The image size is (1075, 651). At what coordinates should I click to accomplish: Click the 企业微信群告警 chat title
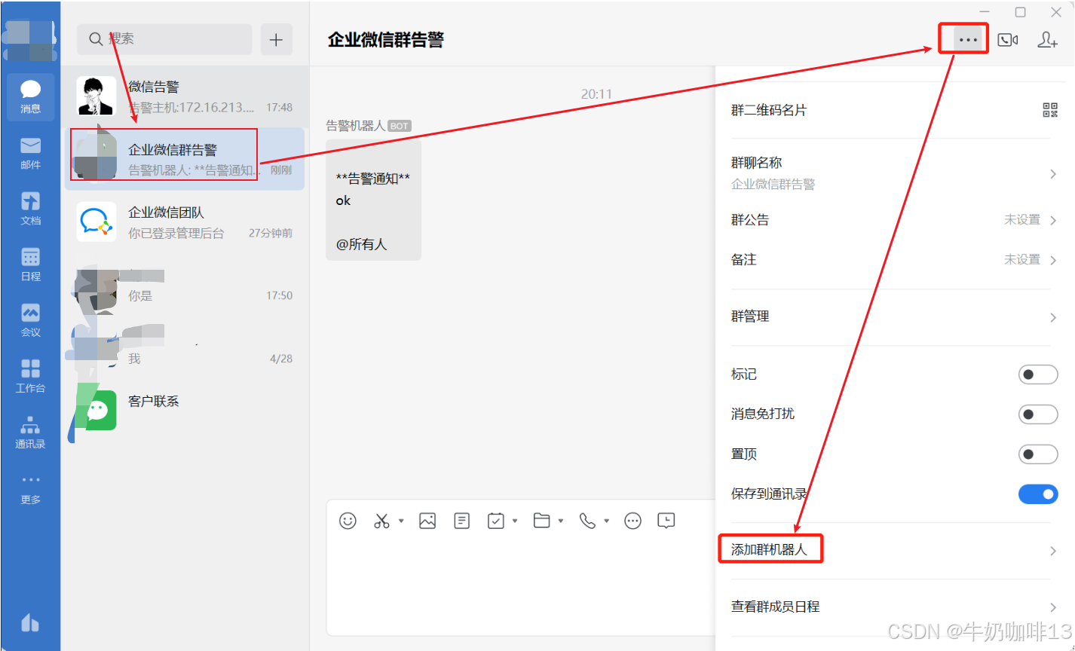pyautogui.click(x=385, y=40)
